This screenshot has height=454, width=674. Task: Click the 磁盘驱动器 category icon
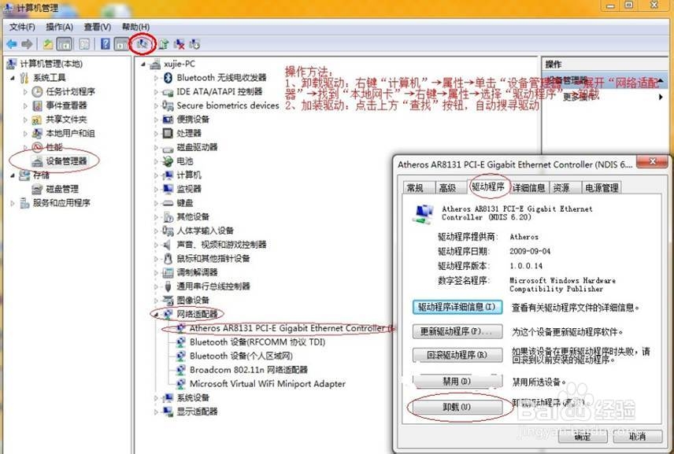click(x=168, y=148)
